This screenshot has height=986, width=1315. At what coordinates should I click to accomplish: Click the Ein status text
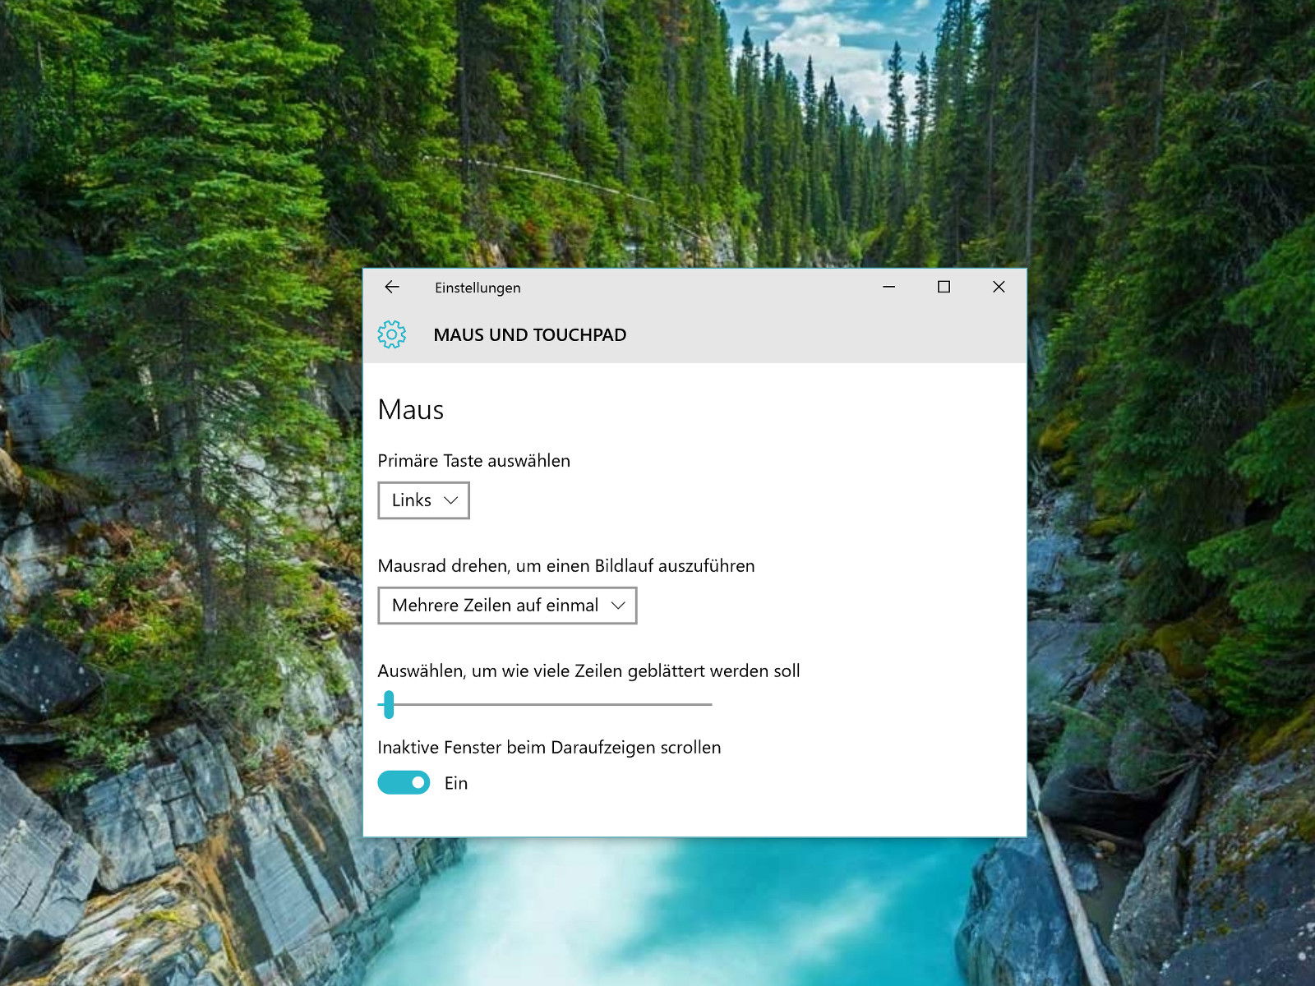456,783
